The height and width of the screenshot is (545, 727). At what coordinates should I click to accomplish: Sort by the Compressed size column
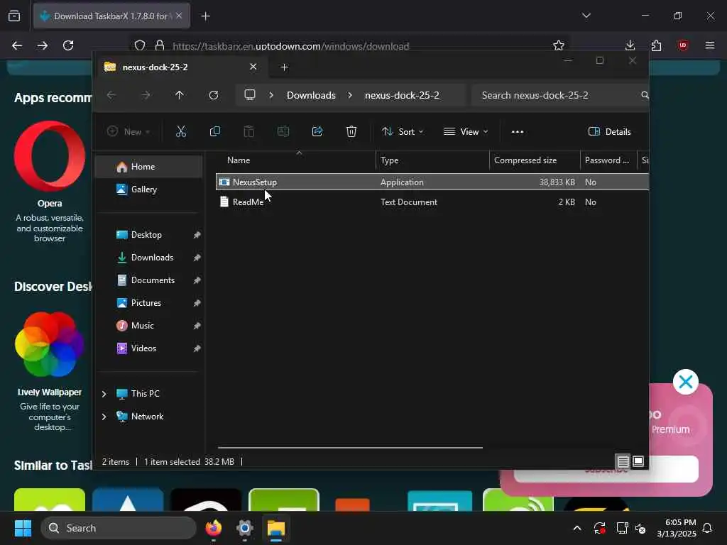(535, 160)
